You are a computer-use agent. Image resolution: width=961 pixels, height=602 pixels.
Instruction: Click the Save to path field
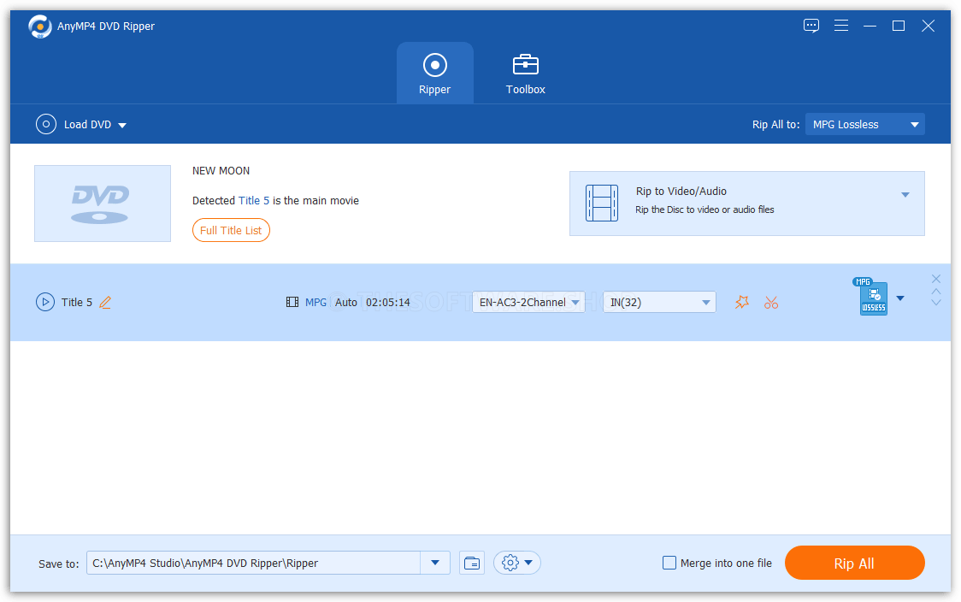254,564
